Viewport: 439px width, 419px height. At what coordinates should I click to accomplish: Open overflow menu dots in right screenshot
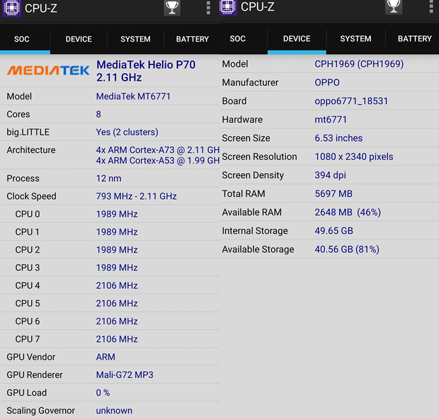(x=431, y=6)
